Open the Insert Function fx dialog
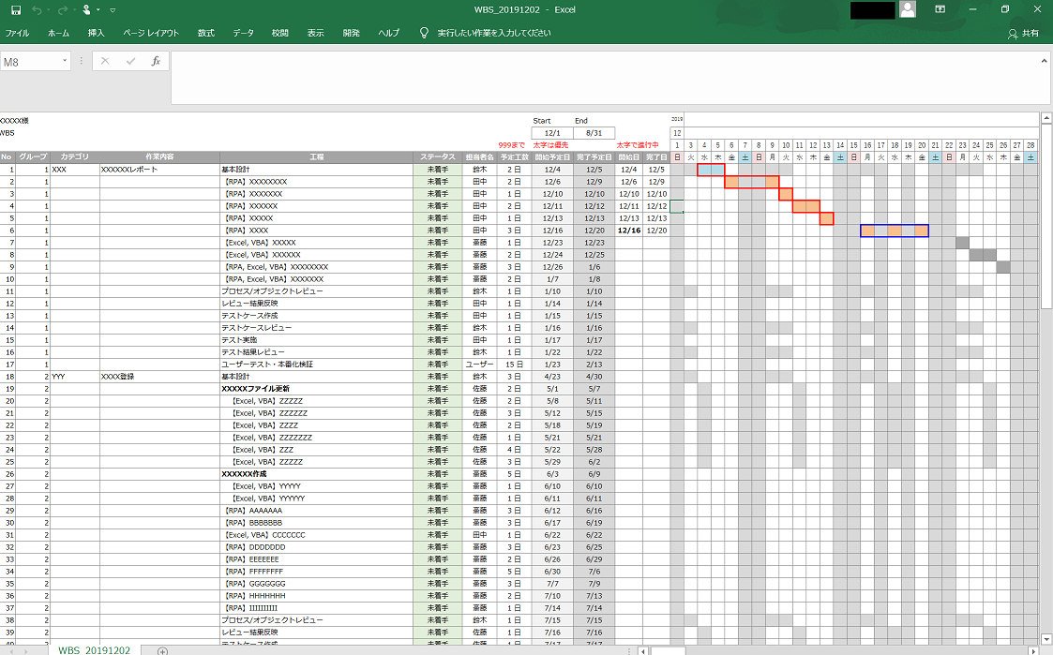The height and width of the screenshot is (655, 1053). (156, 62)
